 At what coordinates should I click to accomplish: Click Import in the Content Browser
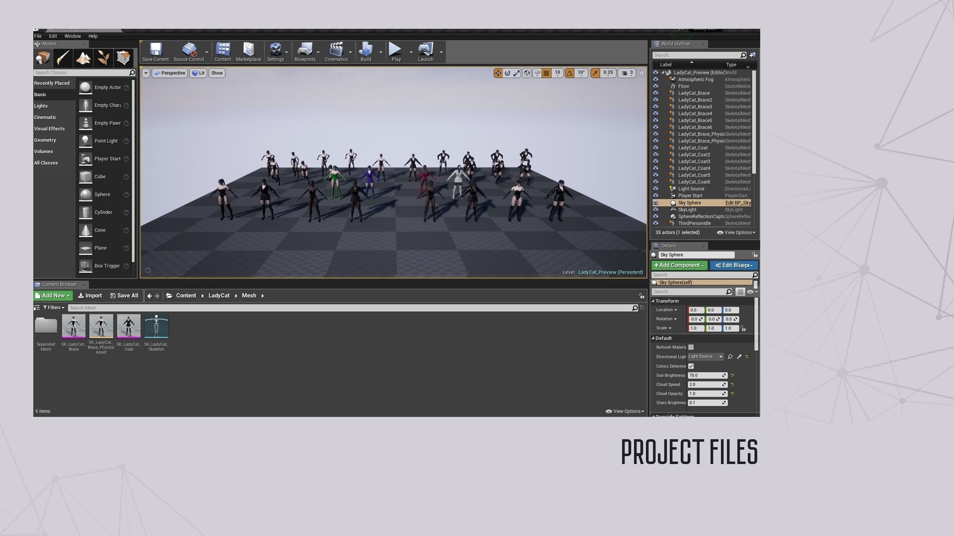point(90,296)
